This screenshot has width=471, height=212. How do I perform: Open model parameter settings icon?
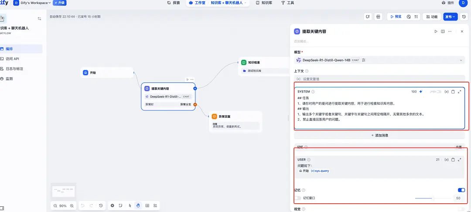click(x=364, y=60)
